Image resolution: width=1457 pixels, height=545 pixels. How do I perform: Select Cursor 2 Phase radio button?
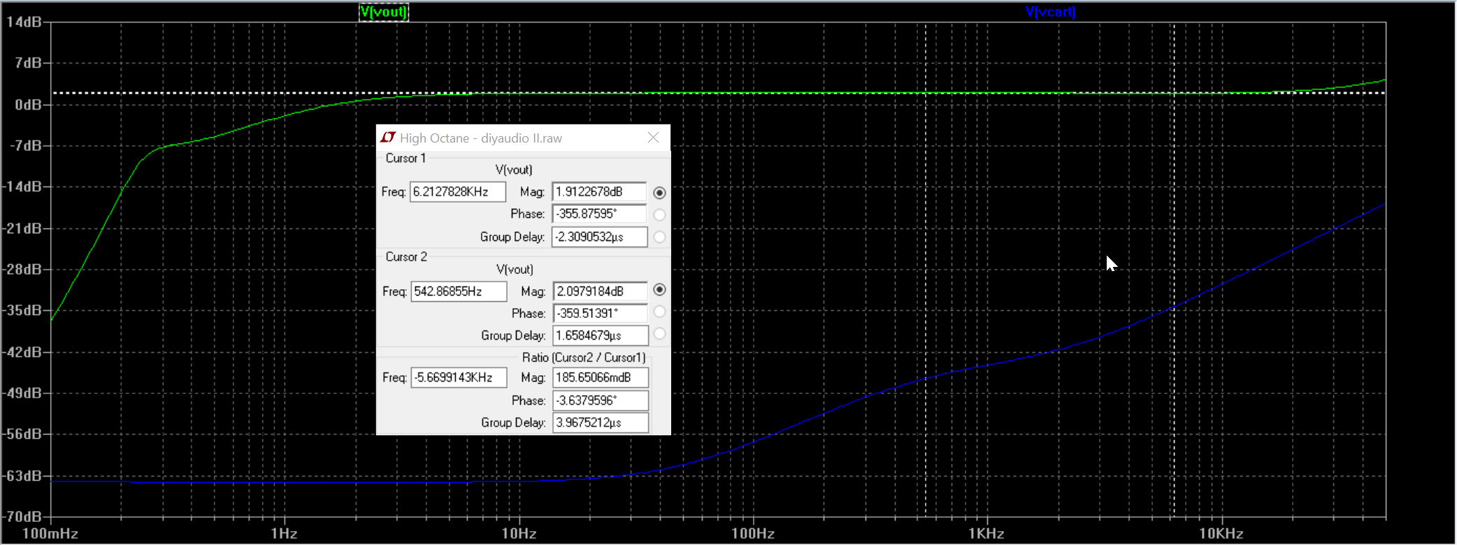point(659,312)
